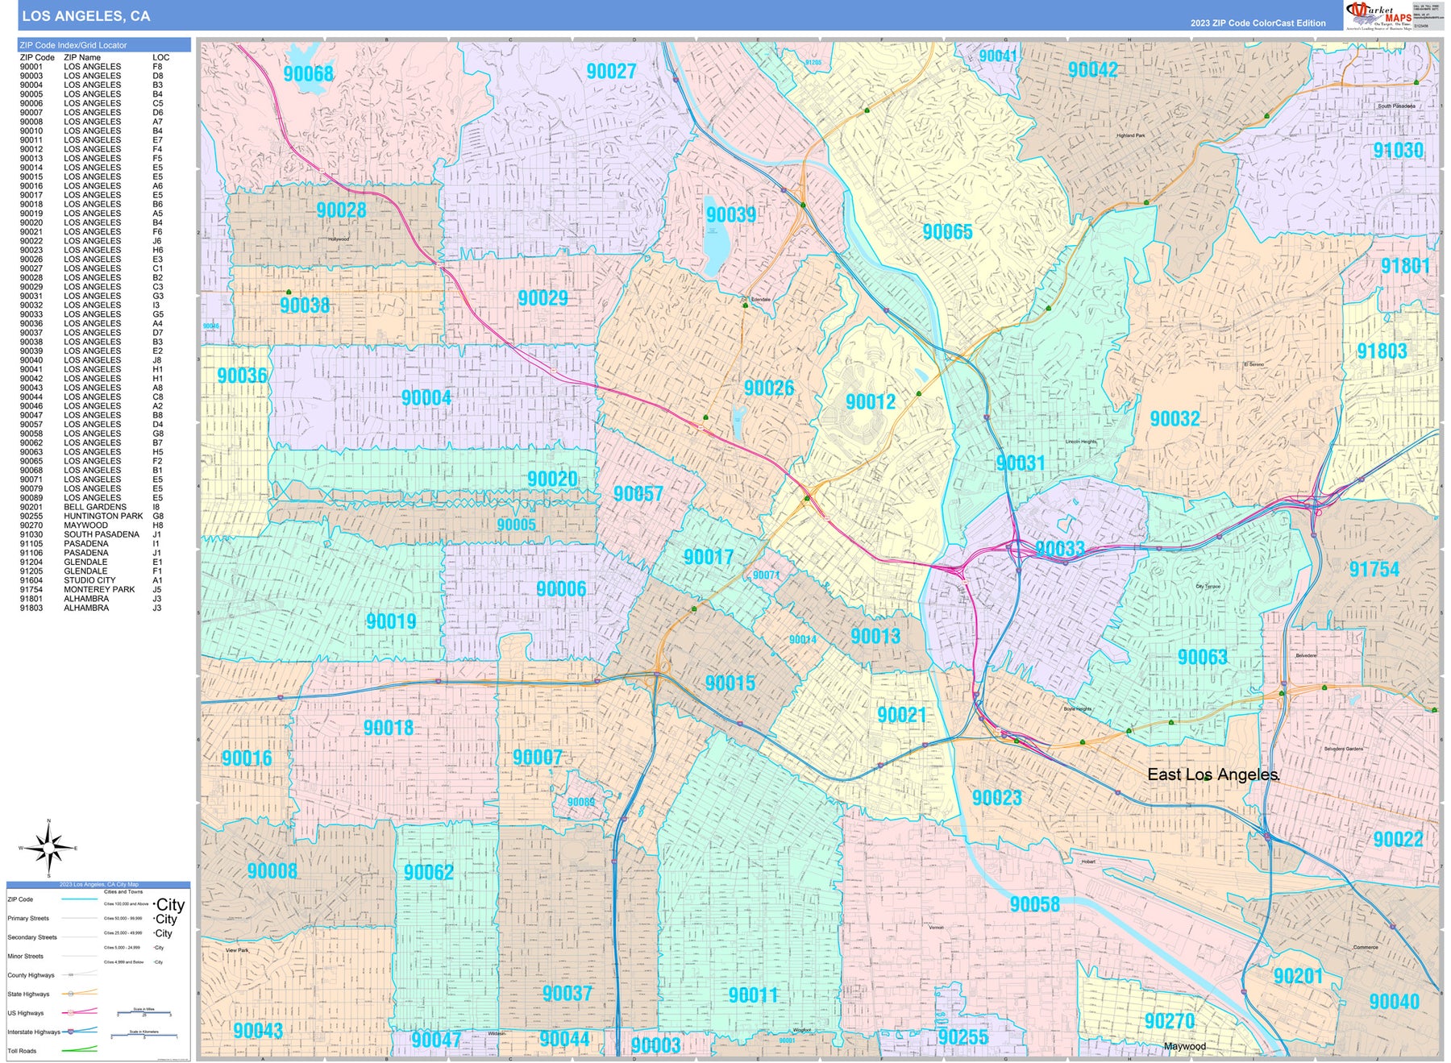Click the State Highways shield marker in legend
This screenshot has height=1063, width=1451.
click(x=71, y=994)
